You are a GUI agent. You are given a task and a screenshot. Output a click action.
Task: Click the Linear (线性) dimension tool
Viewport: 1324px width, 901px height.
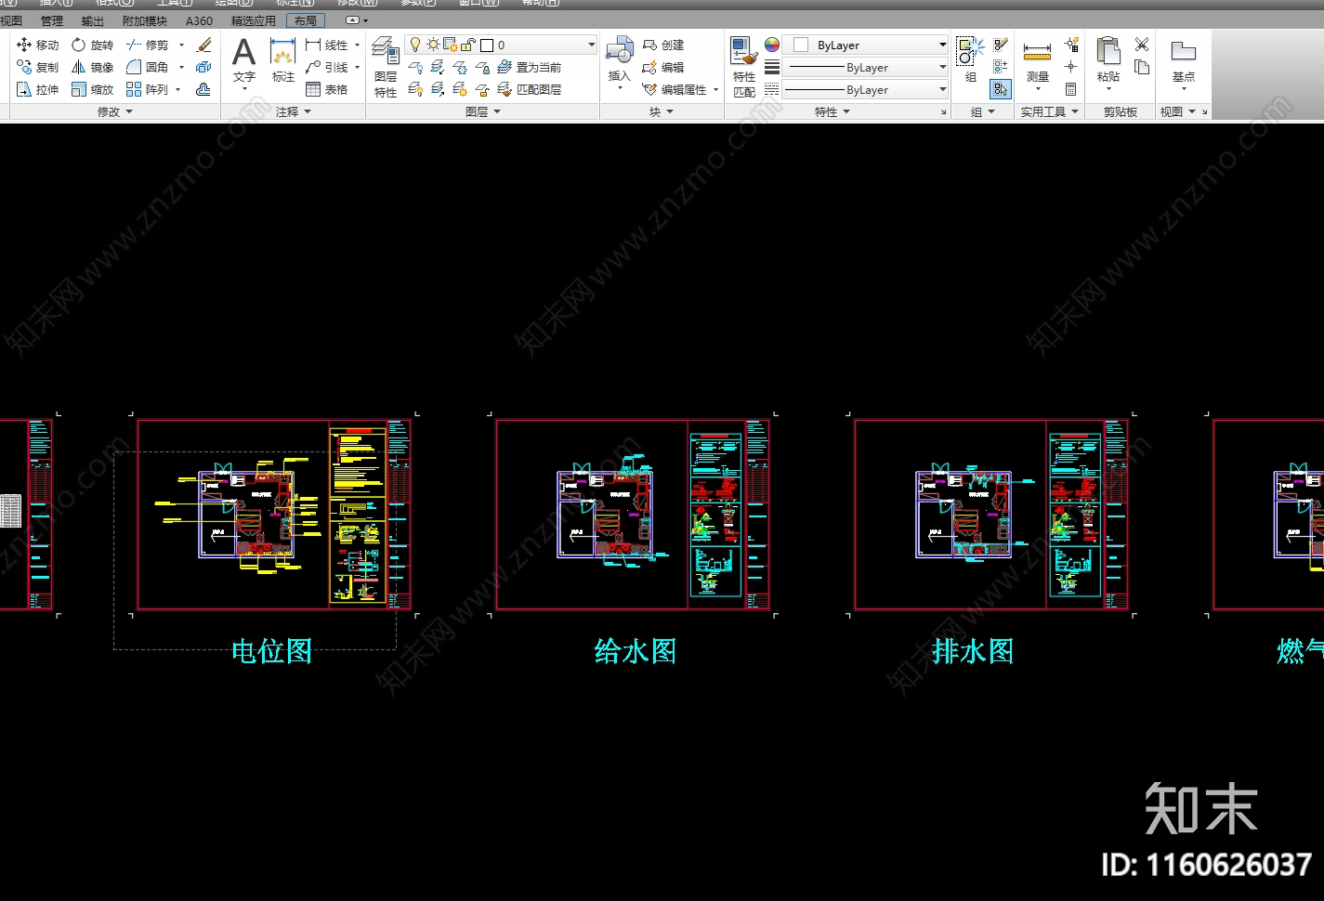(326, 45)
